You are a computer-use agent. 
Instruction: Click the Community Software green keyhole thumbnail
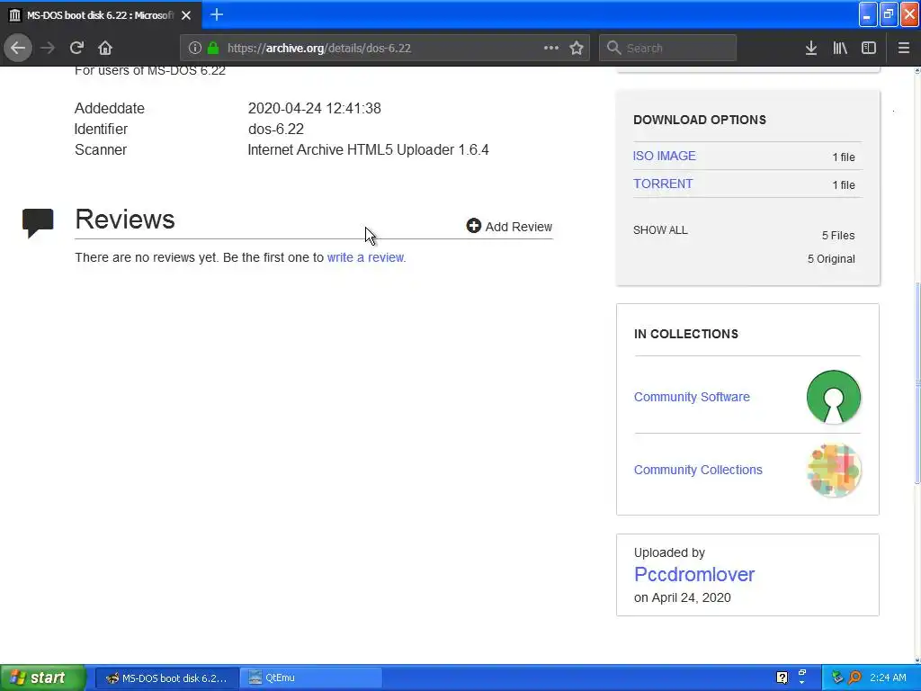click(x=834, y=397)
